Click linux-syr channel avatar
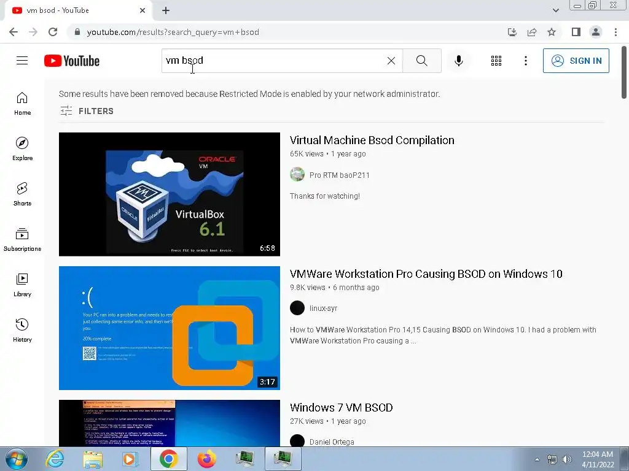Image resolution: width=629 pixels, height=471 pixels. 297,308
